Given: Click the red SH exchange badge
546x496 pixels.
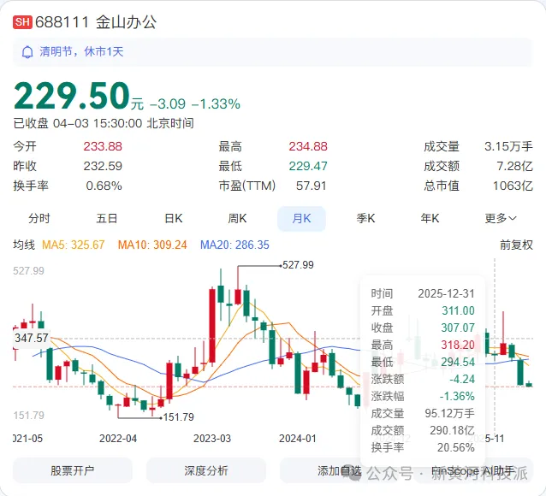Looking at the screenshot, I should tap(22, 22).
